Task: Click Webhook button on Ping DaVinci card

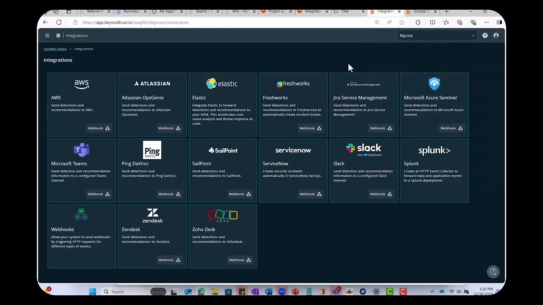Action: click(x=169, y=194)
